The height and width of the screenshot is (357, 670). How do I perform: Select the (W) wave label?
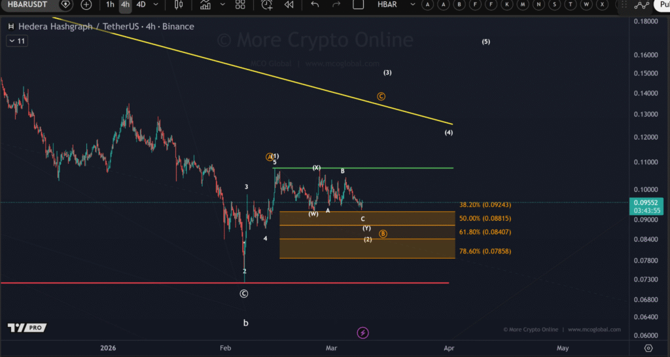313,214
